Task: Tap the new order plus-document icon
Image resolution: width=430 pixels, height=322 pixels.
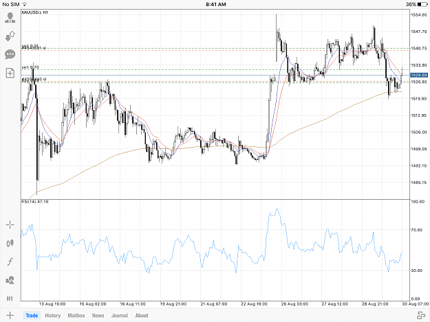Action: click(10, 73)
